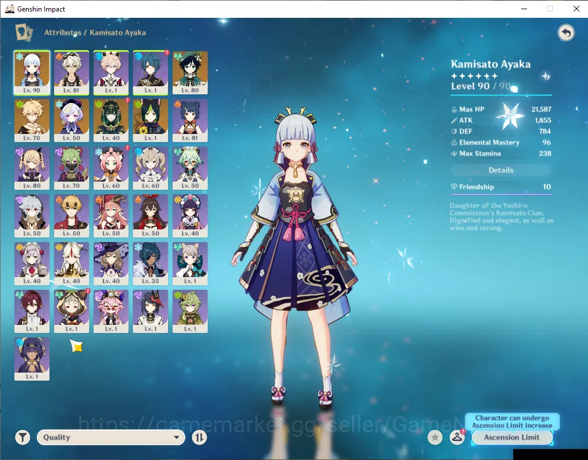Open Tighnari's Lv. 1 portrait
The height and width of the screenshot is (460, 588).
coord(150,120)
